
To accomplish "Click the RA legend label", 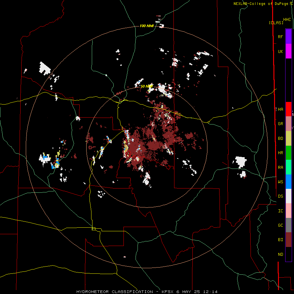I will pos(280,168).
